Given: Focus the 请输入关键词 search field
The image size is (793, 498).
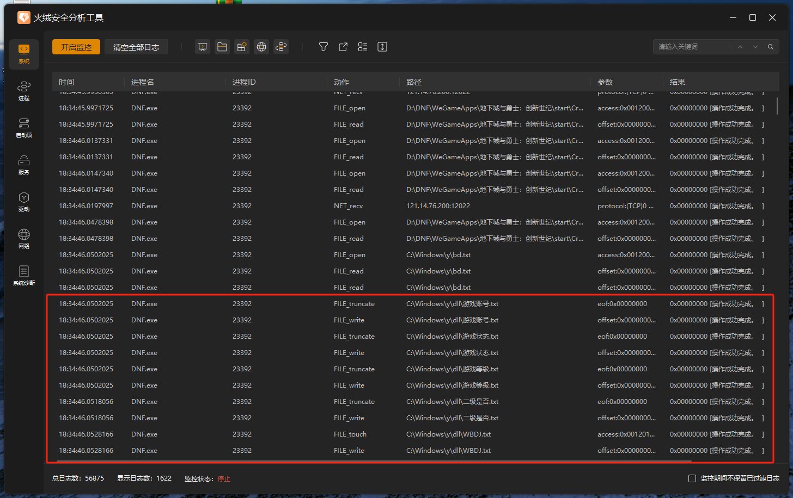Looking at the screenshot, I should (692, 47).
